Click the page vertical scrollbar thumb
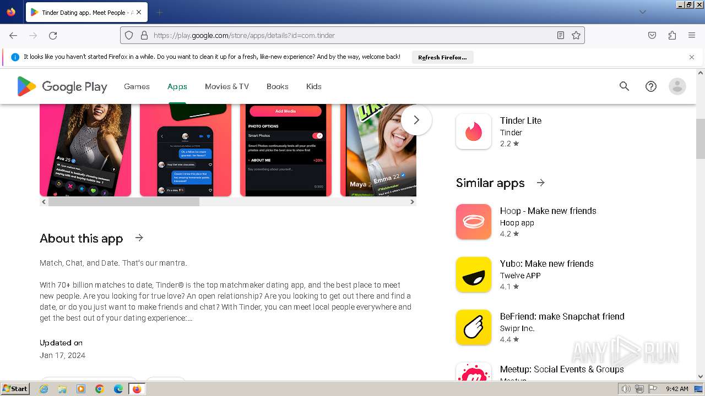 (x=701, y=138)
